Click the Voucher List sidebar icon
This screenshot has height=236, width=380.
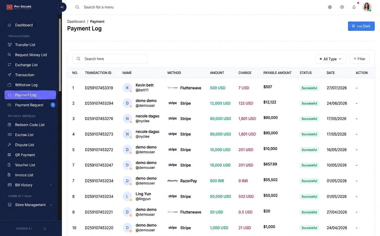point(10,165)
